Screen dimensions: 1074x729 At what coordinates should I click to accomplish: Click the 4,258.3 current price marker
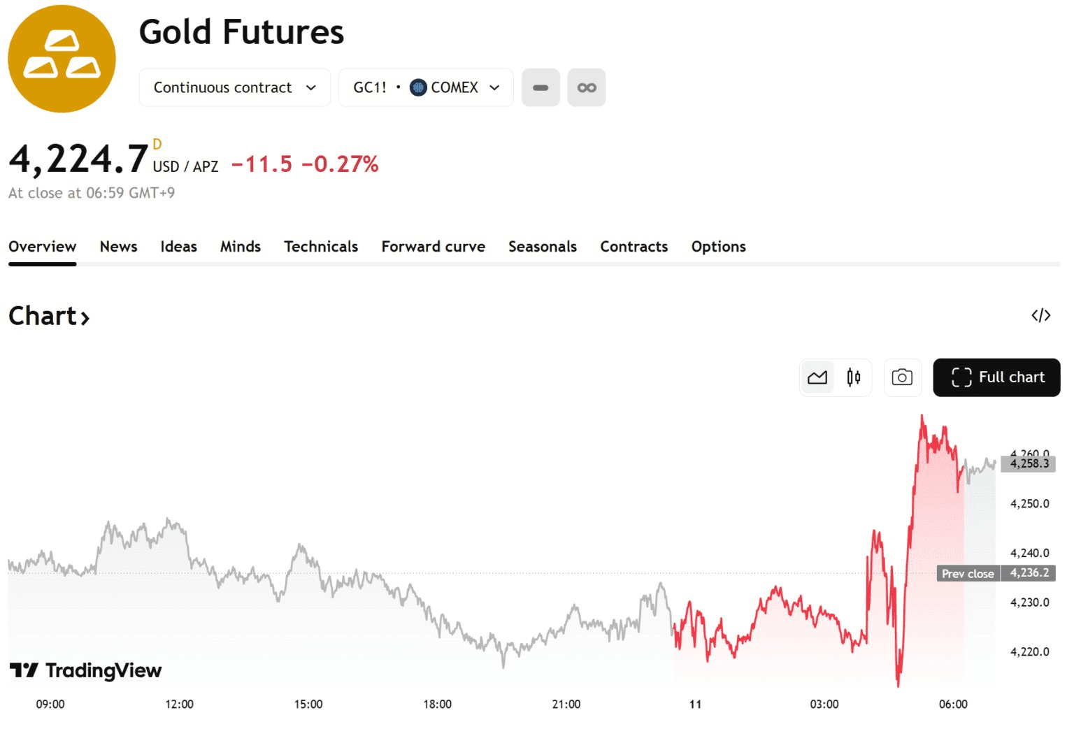(x=1029, y=464)
